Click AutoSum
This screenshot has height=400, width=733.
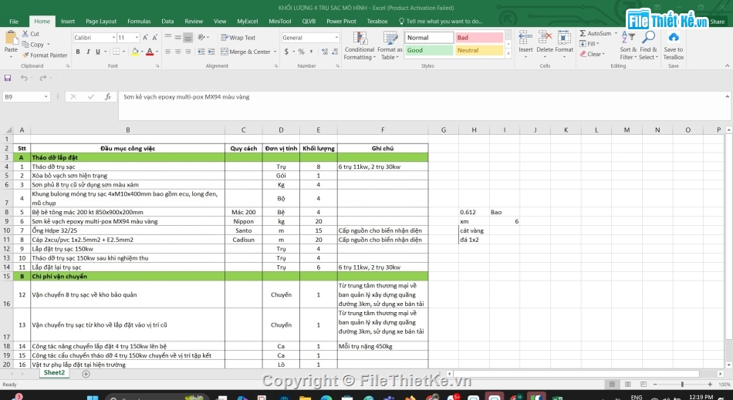(595, 34)
